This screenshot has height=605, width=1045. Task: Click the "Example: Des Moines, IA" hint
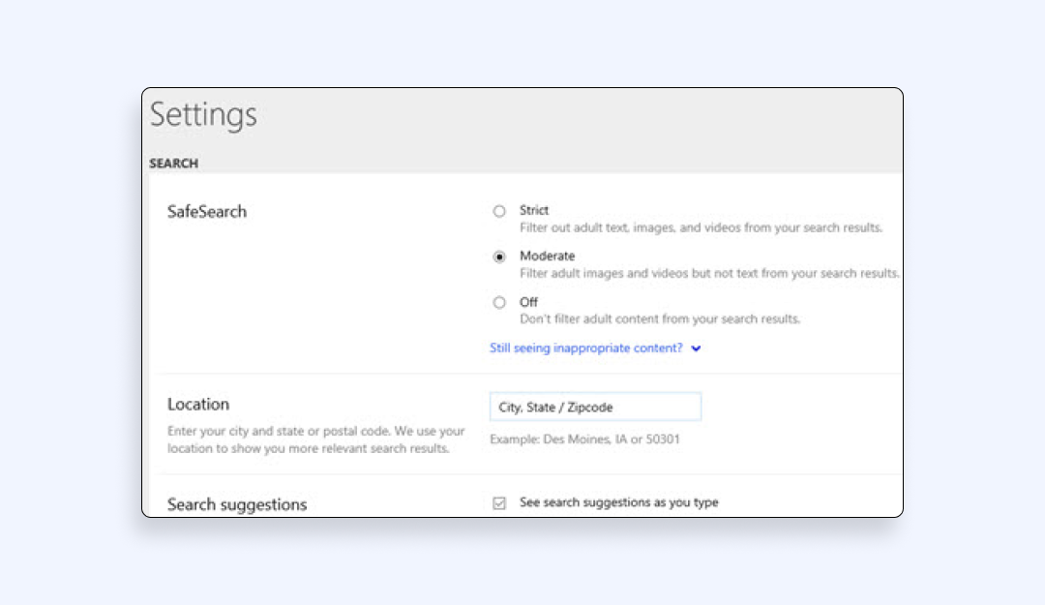[x=584, y=439]
